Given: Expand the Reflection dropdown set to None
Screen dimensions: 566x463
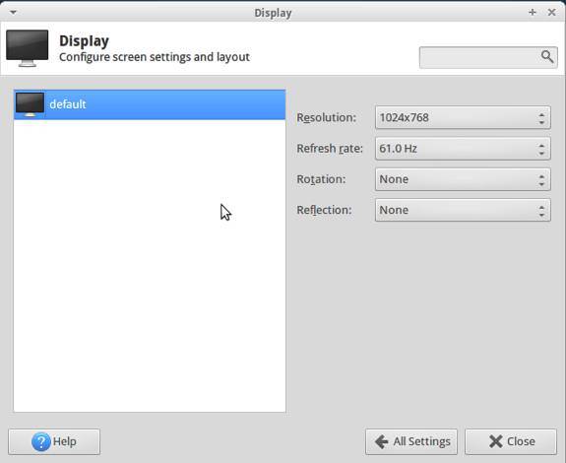Looking at the screenshot, I should [x=463, y=210].
